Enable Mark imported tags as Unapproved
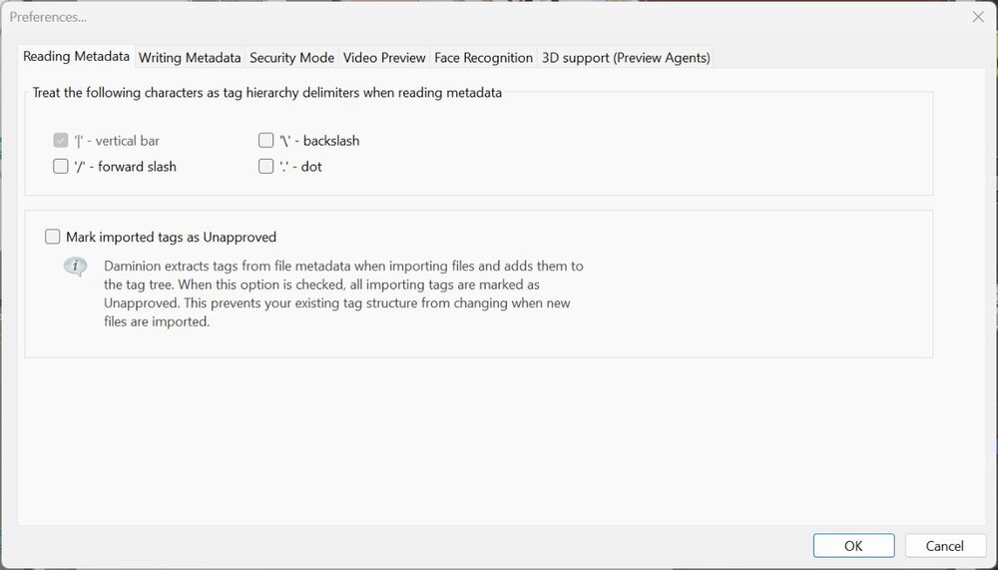Screen dimensions: 998x570 click(x=53, y=238)
